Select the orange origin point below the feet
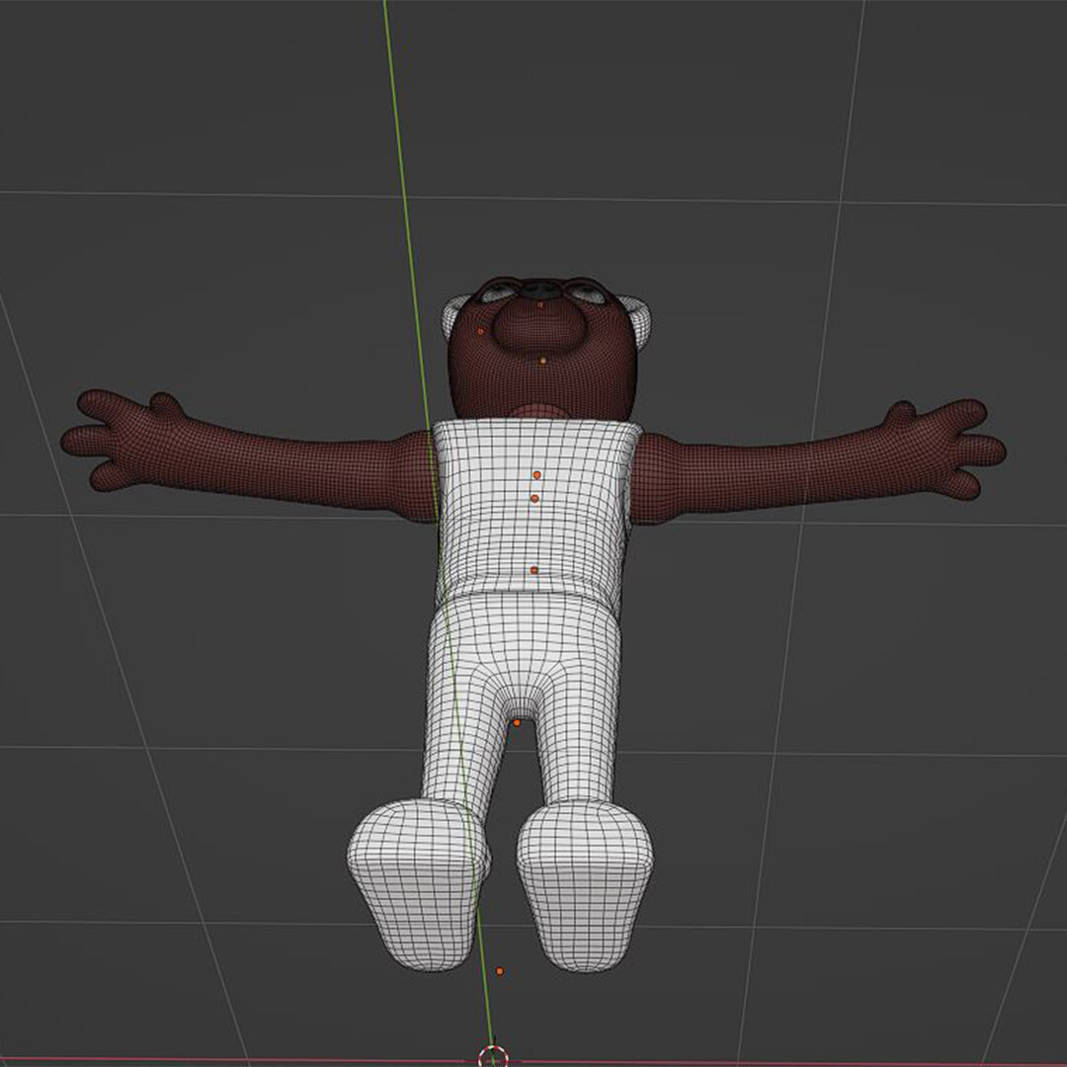Screen dimensions: 1067x1067 coord(501,971)
